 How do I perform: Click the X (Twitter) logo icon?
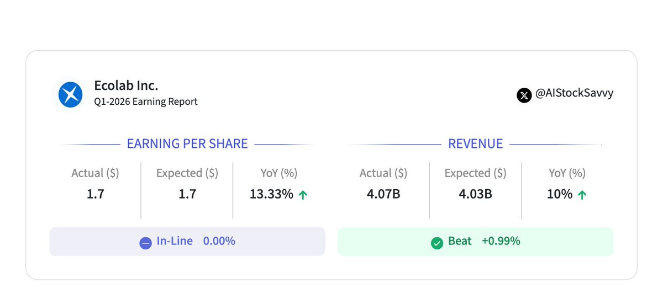pyautogui.click(x=524, y=95)
